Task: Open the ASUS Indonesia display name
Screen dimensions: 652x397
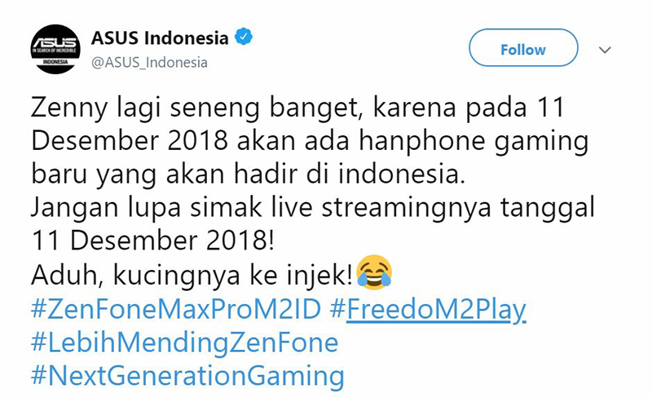Action: [160, 38]
